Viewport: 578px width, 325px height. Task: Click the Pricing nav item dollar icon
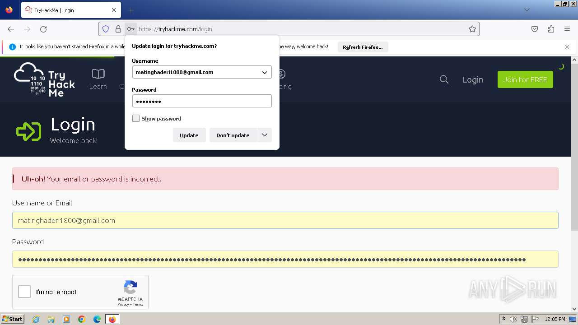[281, 74]
